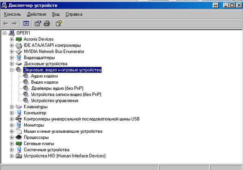Expand the Acronis Devices node
The height and width of the screenshot is (170, 243).
[x=12, y=39]
